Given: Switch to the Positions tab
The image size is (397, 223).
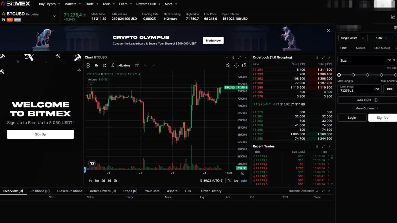Looking at the screenshot, I should click(40, 191).
